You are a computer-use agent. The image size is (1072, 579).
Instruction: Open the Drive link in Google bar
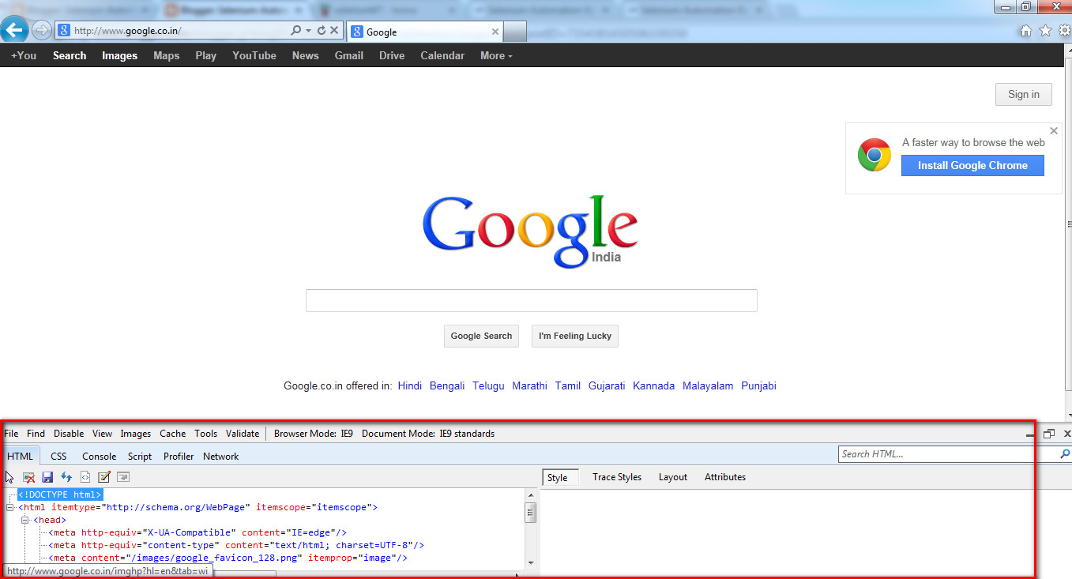tap(392, 55)
